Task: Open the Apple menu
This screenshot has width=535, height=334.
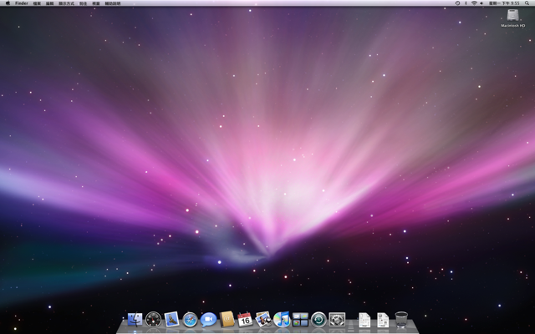Action: (x=8, y=3)
